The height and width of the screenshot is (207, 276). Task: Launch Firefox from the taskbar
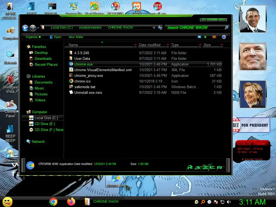[71, 202]
